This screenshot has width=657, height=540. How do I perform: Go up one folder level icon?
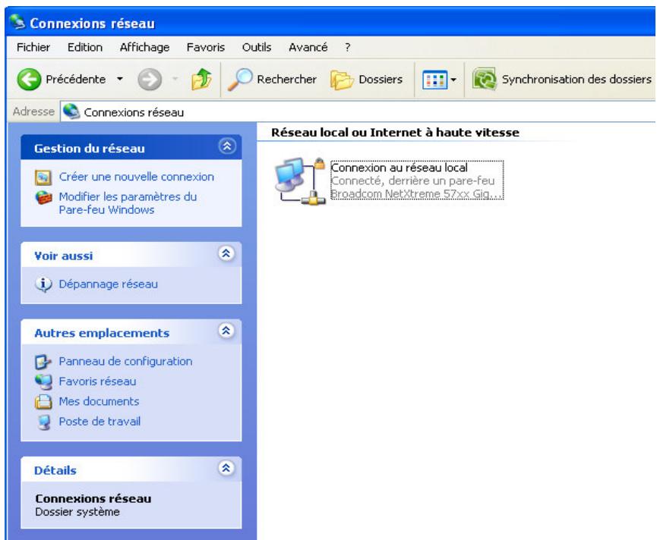201,79
